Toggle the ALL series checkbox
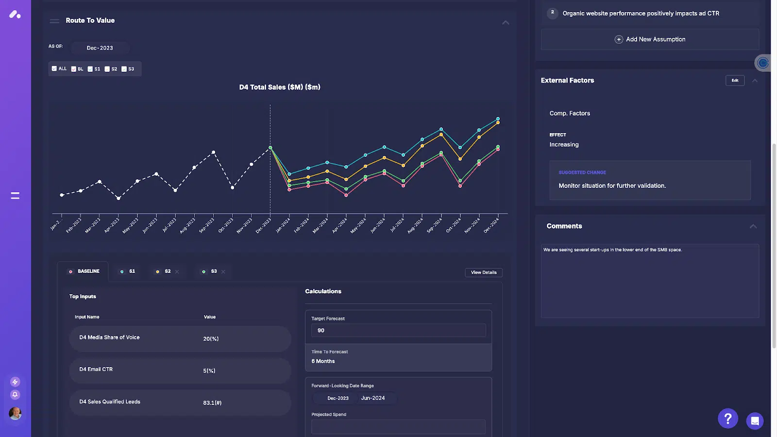 coord(54,68)
